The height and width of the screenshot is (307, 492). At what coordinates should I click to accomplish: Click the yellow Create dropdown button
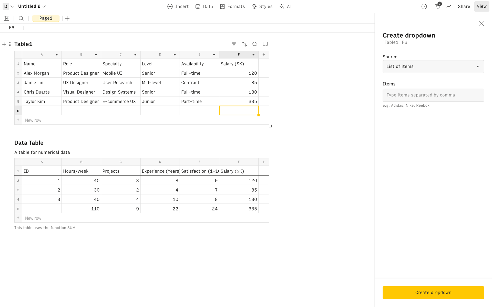click(433, 292)
